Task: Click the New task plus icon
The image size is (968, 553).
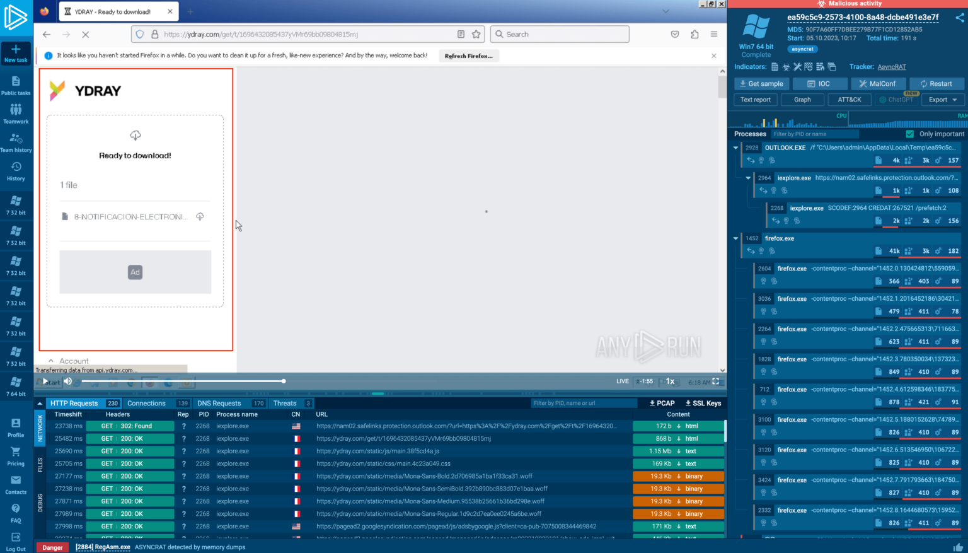Action: point(16,49)
